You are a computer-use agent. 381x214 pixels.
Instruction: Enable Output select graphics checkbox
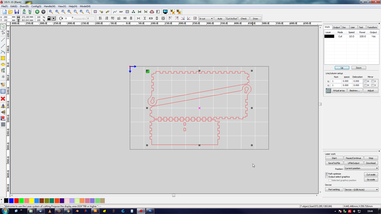tap(327, 177)
